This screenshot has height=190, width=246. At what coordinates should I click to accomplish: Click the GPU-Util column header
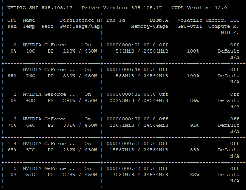190,26
